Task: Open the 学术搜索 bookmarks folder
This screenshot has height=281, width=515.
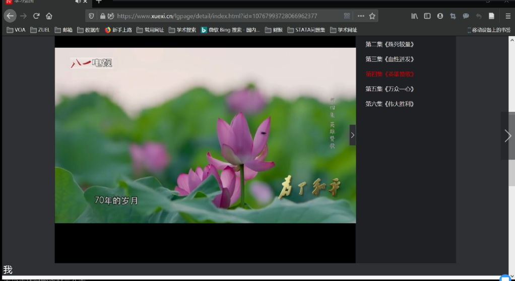Action: (x=182, y=30)
